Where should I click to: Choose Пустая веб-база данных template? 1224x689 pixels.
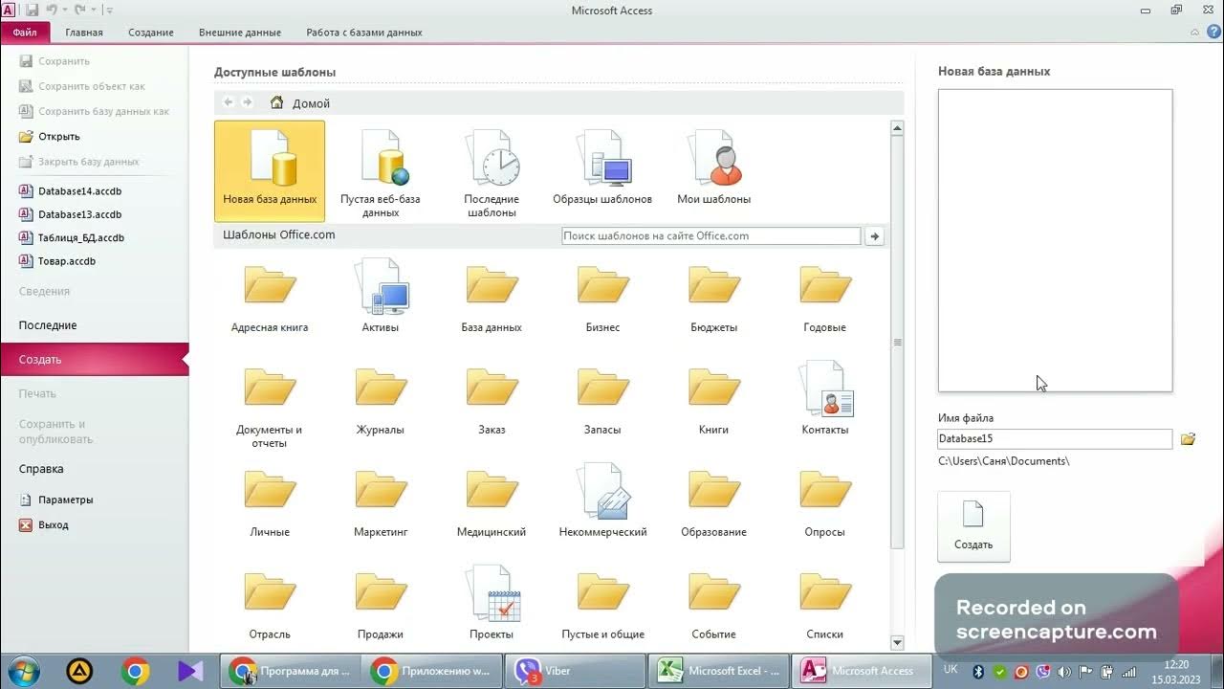(381, 172)
